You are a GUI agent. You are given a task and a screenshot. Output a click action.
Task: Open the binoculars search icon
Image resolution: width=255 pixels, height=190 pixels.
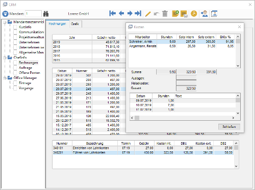point(46,14)
